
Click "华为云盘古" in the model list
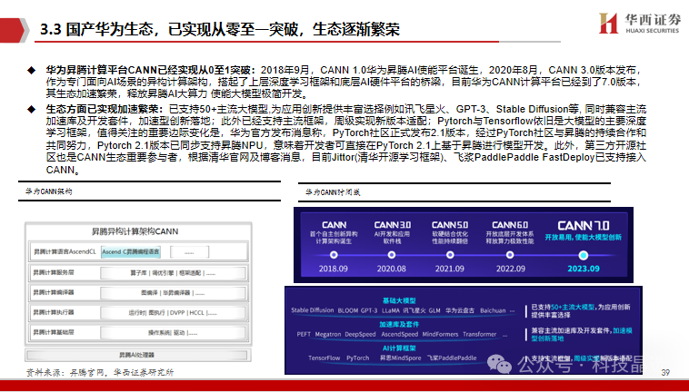pyautogui.click(x=460, y=310)
